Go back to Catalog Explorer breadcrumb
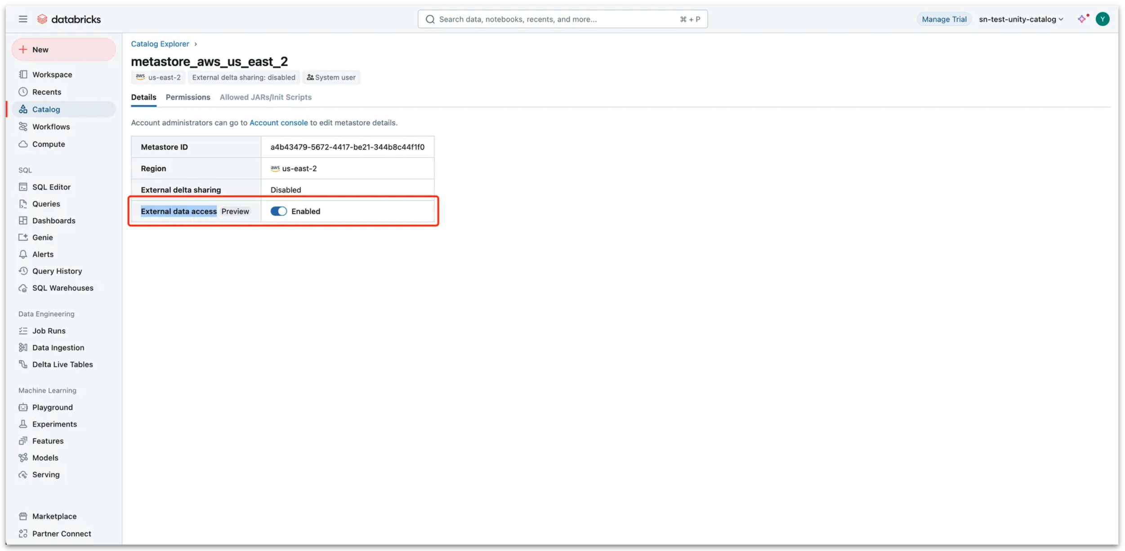Viewport: 1125px width, 551px height. (x=160, y=44)
